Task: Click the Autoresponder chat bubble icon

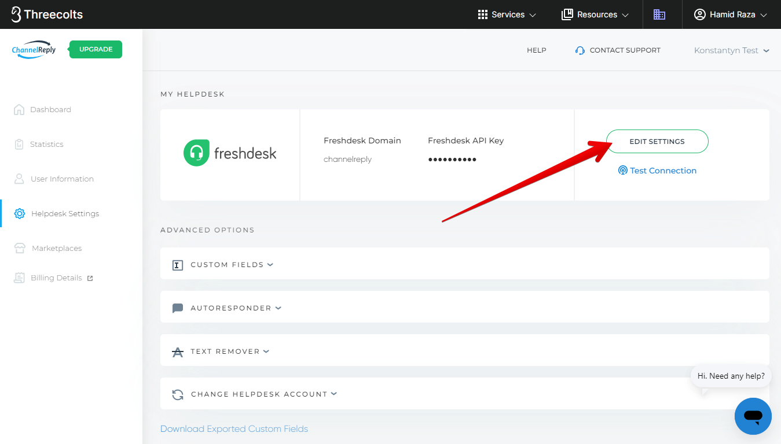Action: [x=178, y=309]
